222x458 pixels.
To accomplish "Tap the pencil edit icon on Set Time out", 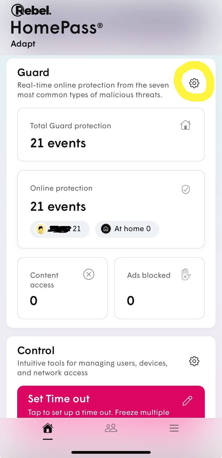I will (187, 401).
